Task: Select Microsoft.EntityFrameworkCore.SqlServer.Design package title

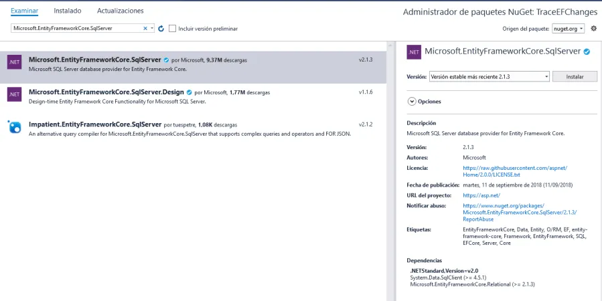Action: coord(106,92)
